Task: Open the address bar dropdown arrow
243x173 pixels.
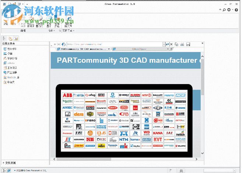Action: click(x=164, y=44)
